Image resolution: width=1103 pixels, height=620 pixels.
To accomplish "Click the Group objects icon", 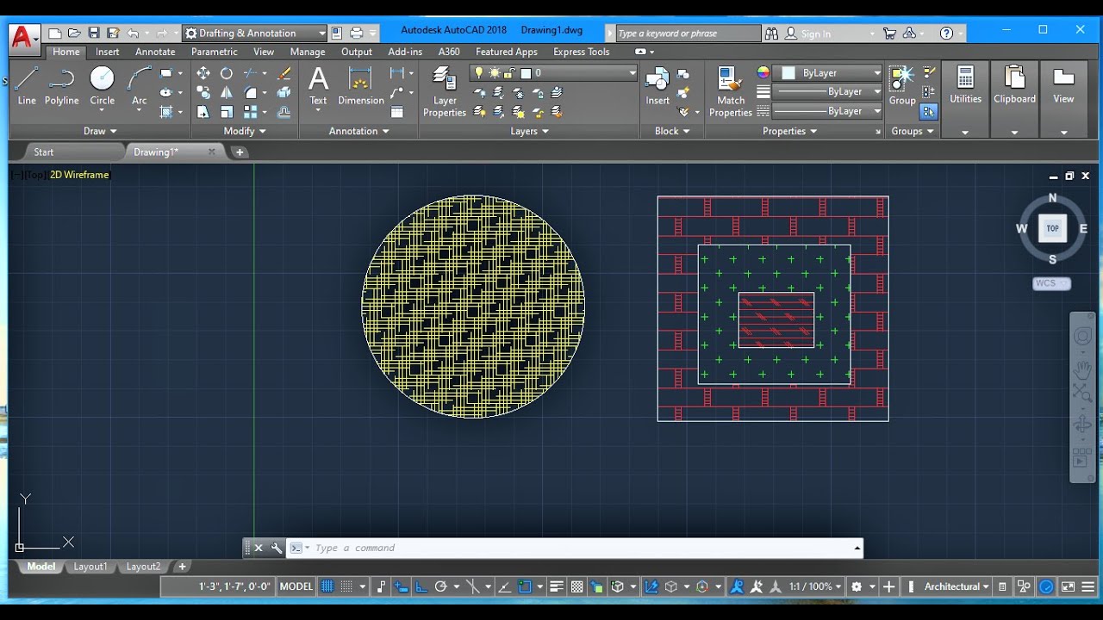I will (x=902, y=85).
